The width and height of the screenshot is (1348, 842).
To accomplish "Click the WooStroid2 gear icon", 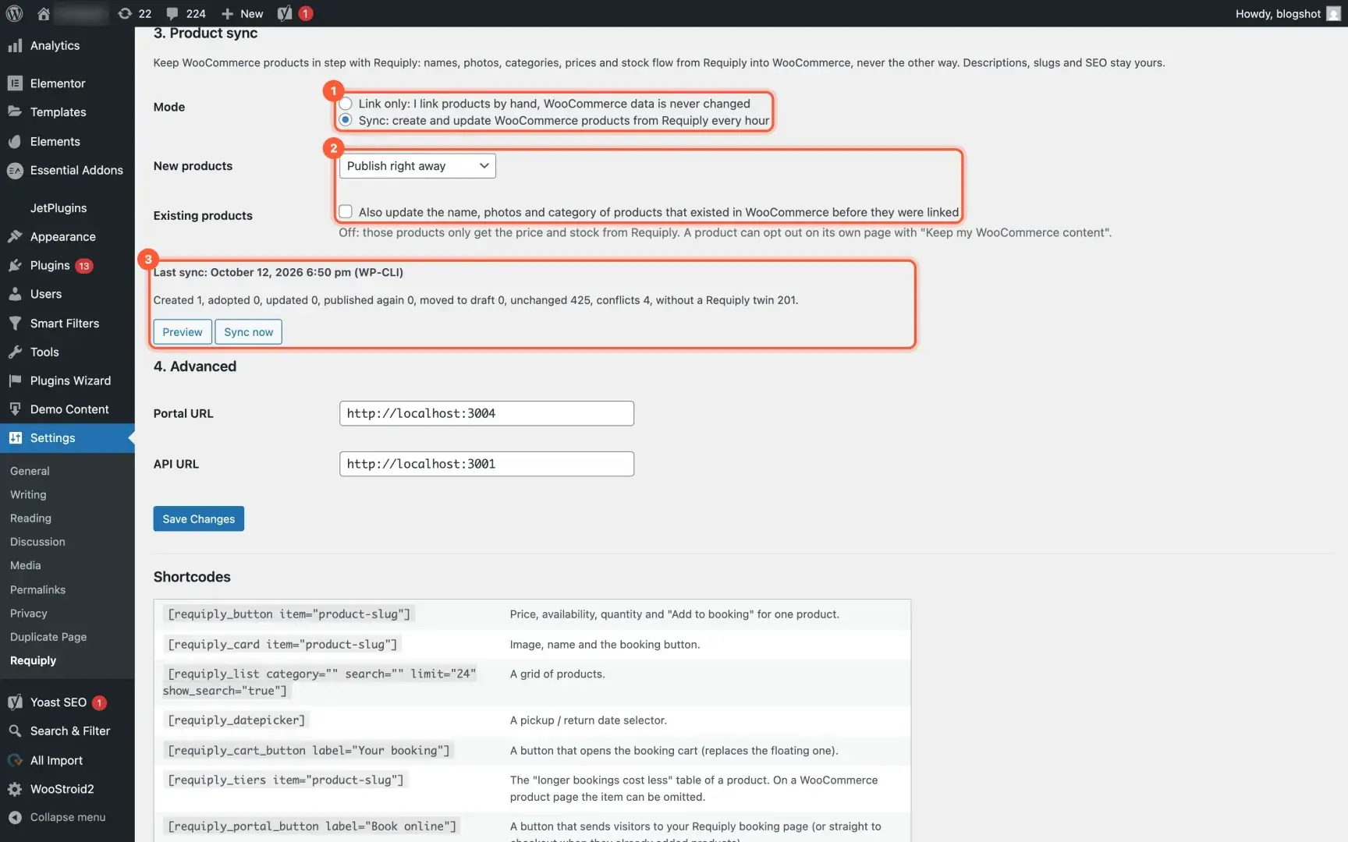I will click(15, 789).
